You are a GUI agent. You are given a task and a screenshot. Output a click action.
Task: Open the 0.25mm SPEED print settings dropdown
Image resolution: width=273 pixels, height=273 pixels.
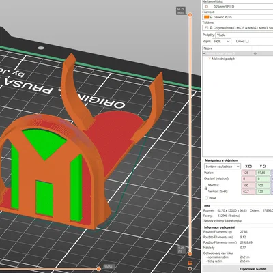point(238,7)
